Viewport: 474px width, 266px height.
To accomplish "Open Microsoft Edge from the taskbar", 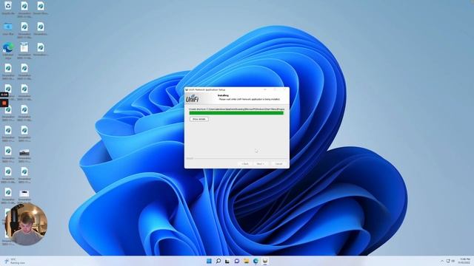I will click(256, 261).
